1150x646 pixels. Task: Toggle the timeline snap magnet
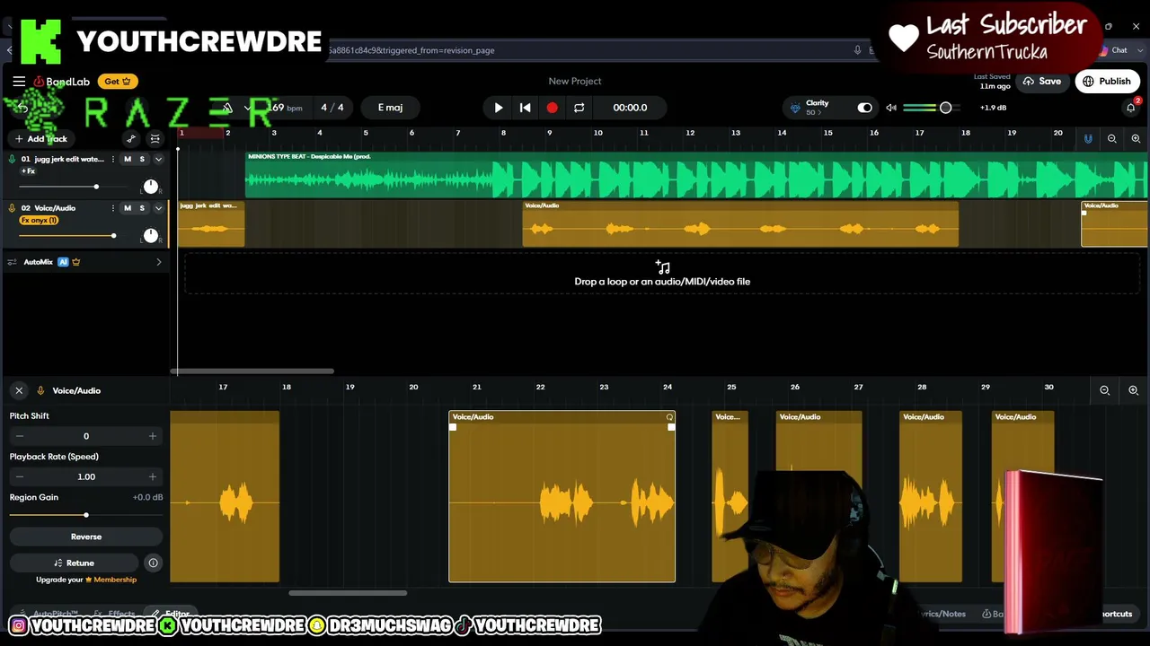tap(1088, 139)
